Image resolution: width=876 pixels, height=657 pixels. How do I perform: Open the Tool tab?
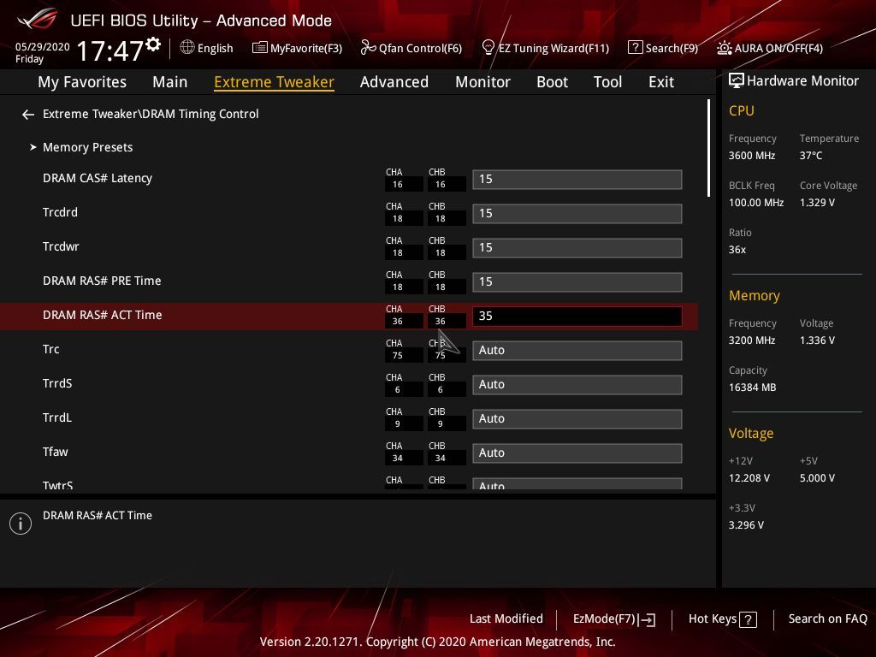(607, 82)
